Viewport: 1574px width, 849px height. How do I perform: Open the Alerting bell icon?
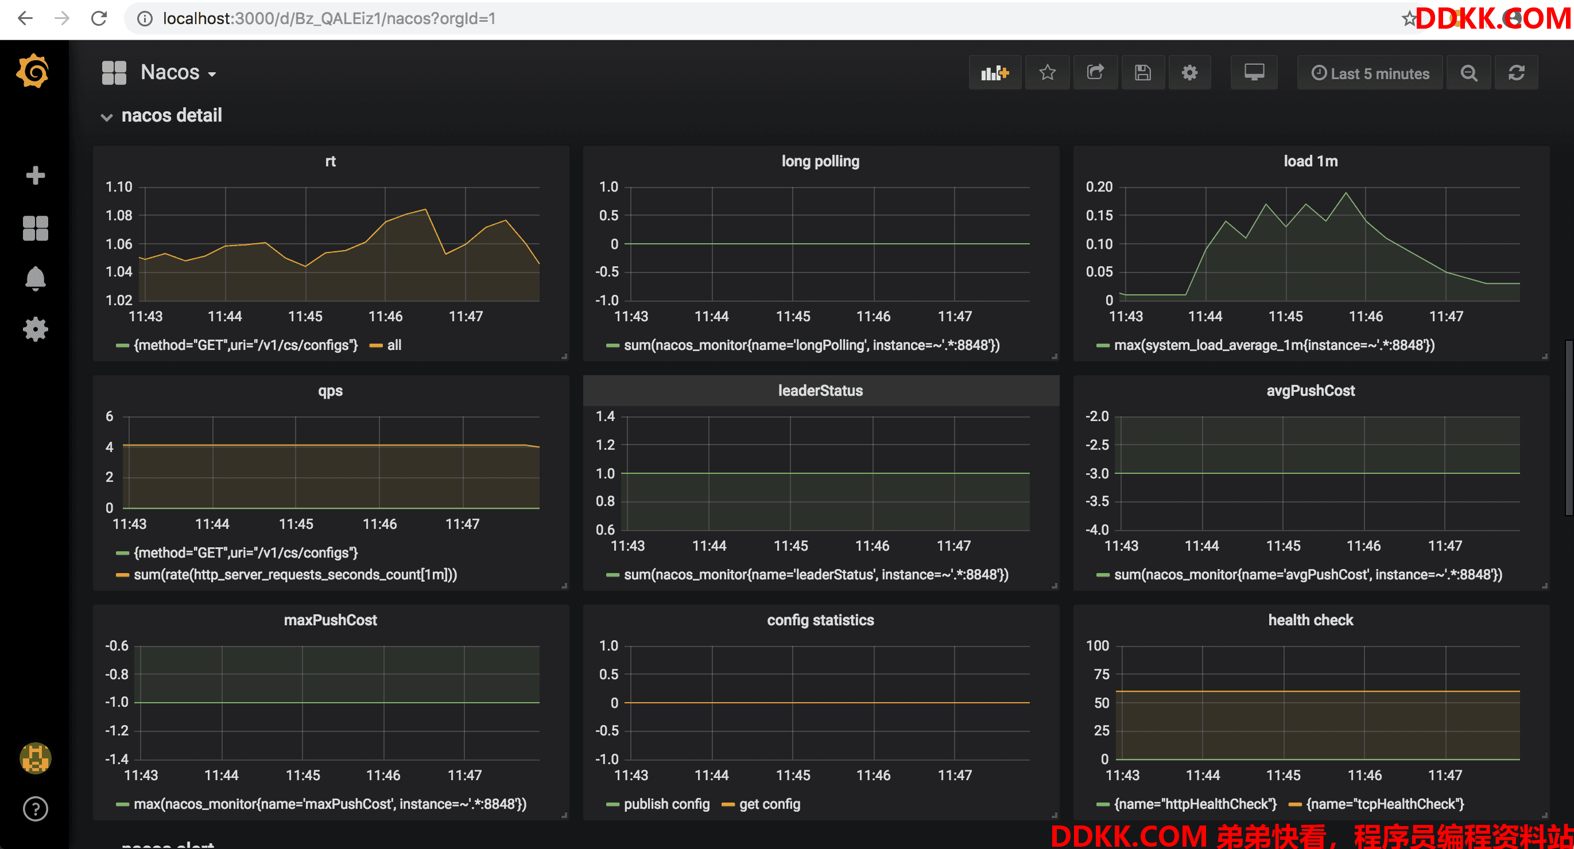[x=36, y=279]
